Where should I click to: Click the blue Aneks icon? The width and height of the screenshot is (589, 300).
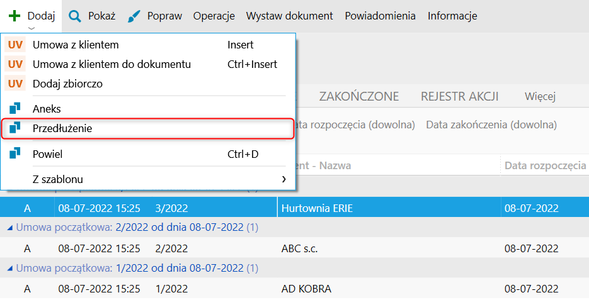point(15,109)
